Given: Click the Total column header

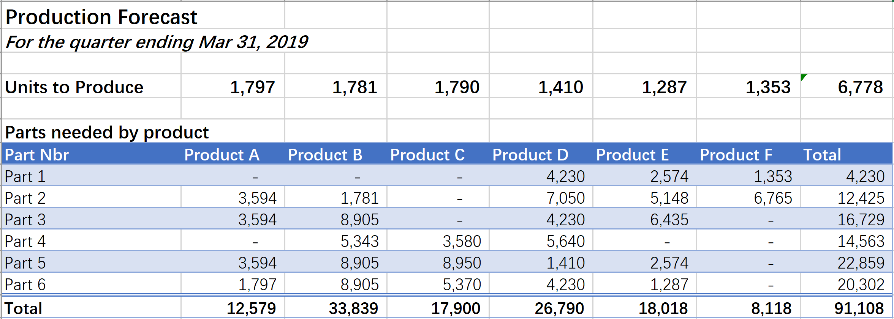Looking at the screenshot, I should (847, 154).
